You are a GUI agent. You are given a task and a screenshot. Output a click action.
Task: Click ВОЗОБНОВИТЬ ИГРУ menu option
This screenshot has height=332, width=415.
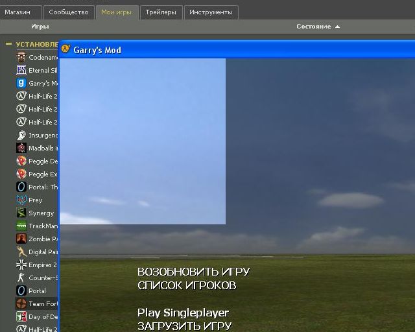coord(193,272)
